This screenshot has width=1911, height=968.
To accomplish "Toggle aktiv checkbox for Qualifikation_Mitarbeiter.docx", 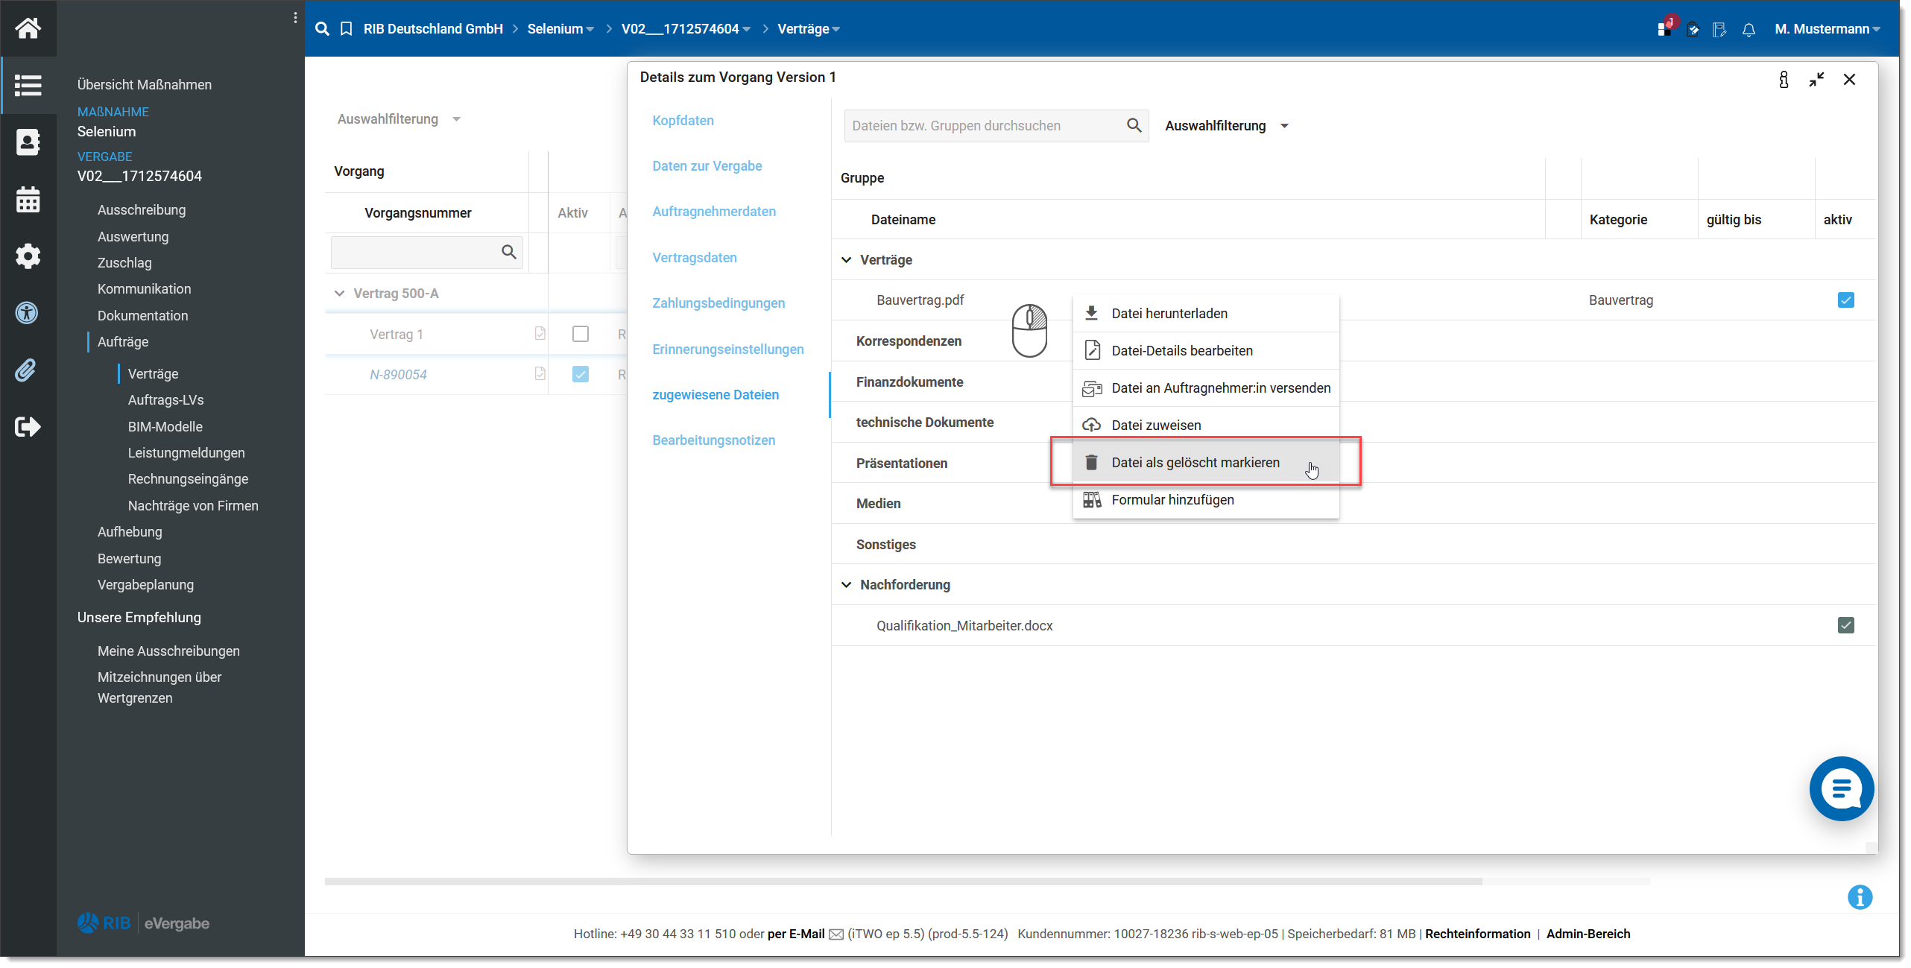I will click(x=1845, y=624).
